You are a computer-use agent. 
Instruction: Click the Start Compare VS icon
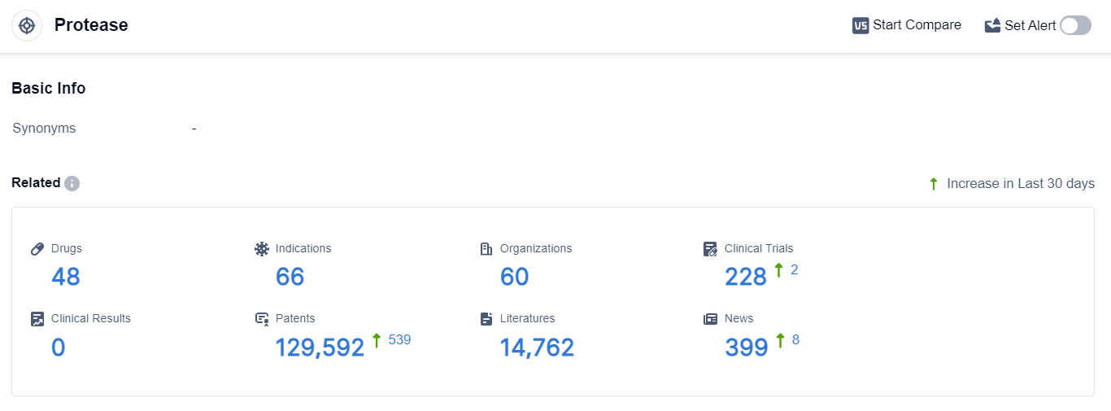coord(860,25)
